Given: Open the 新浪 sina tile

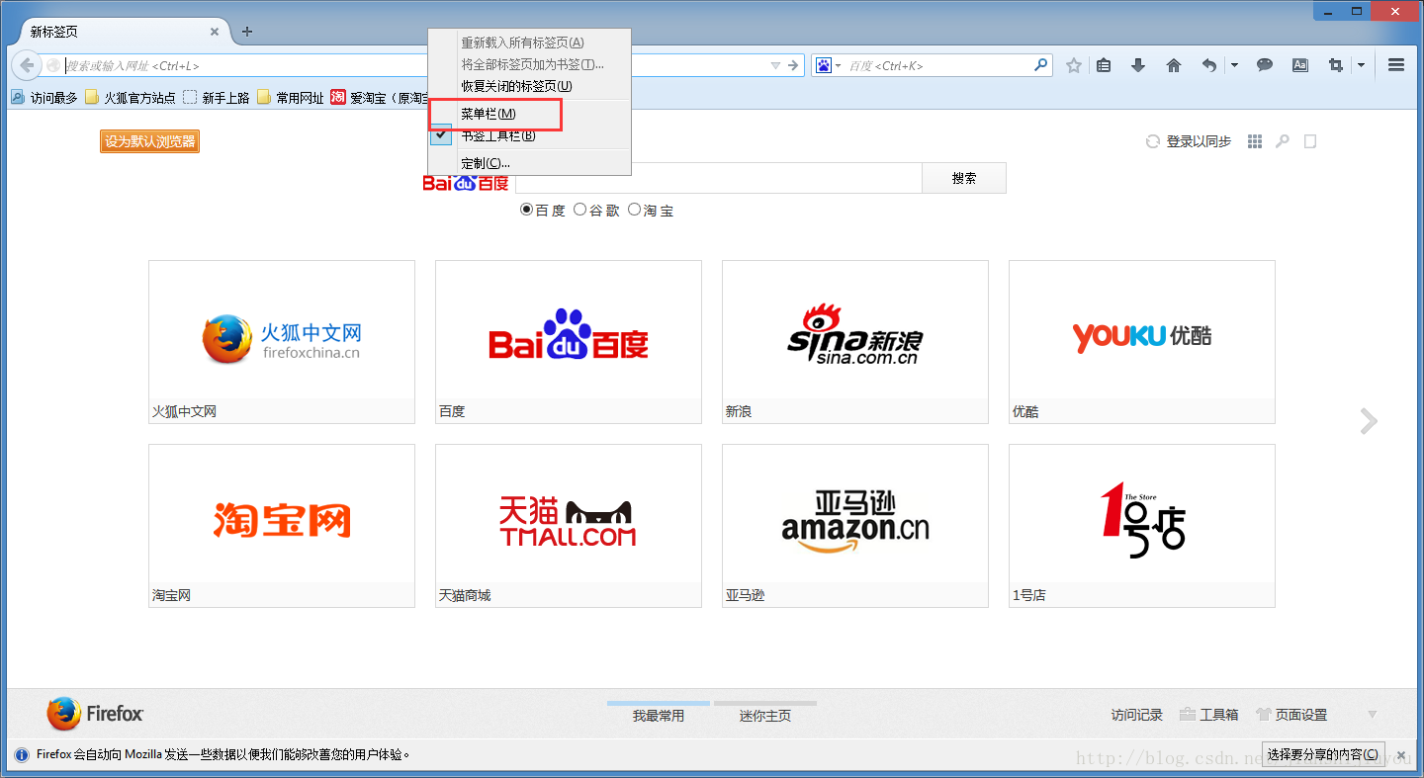Looking at the screenshot, I should [x=855, y=342].
